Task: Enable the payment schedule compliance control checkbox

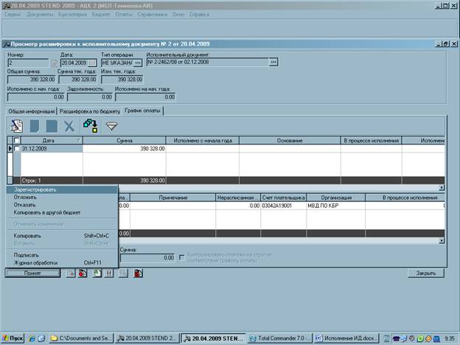Action: click(182, 257)
